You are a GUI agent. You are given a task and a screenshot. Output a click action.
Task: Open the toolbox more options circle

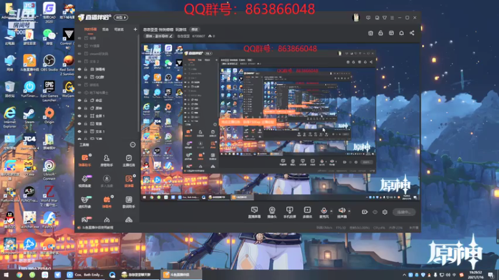point(133,145)
